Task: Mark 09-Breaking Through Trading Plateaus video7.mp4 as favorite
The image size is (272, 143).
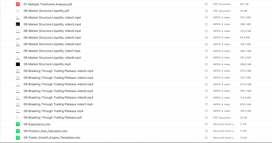Action: [x=206, y=104]
